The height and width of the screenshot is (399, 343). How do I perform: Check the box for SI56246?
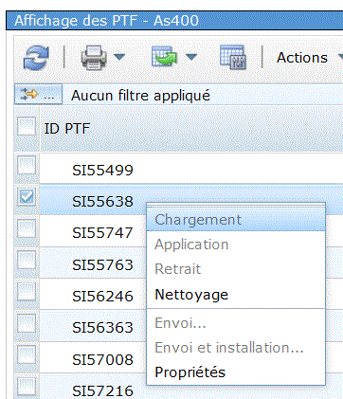[27, 292]
